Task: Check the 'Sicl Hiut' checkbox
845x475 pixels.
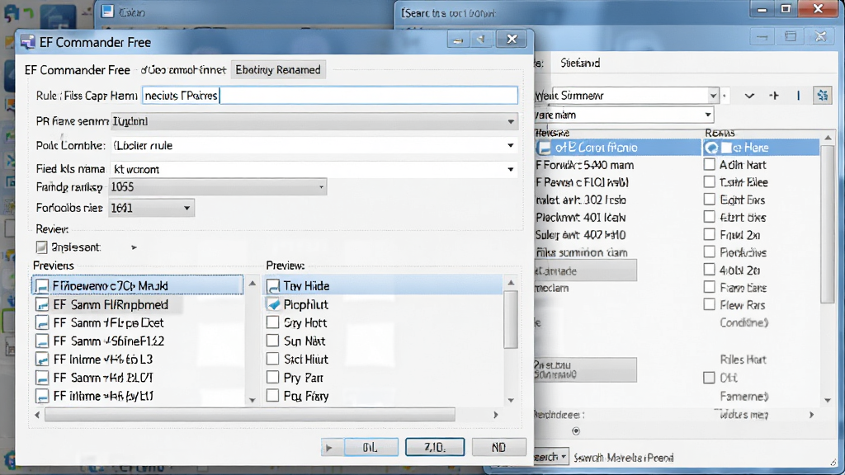Action: click(273, 360)
